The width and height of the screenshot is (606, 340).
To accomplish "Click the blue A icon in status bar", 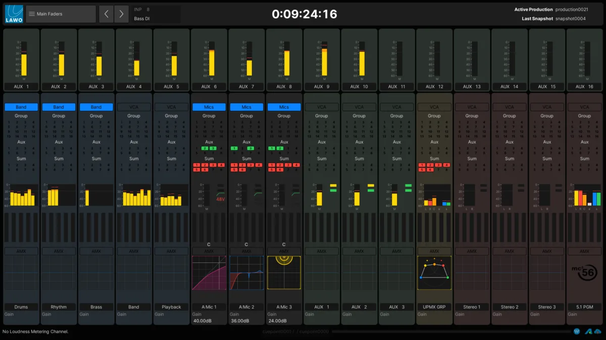I will (588, 331).
